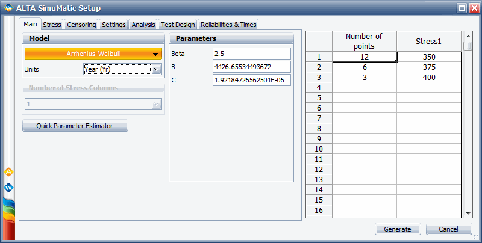Open the Number of Stress Columns dropdown

pyautogui.click(x=93, y=104)
